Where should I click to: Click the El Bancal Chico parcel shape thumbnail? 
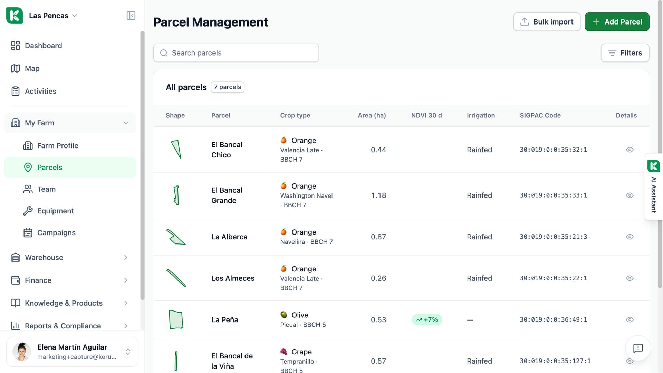click(x=176, y=150)
